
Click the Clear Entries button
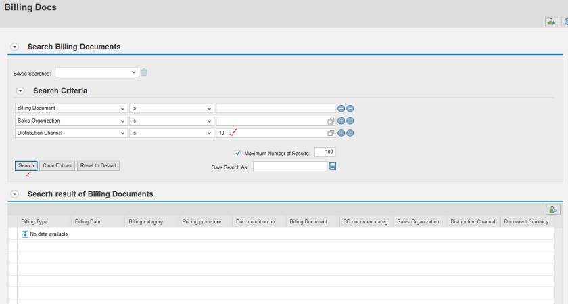(57, 165)
